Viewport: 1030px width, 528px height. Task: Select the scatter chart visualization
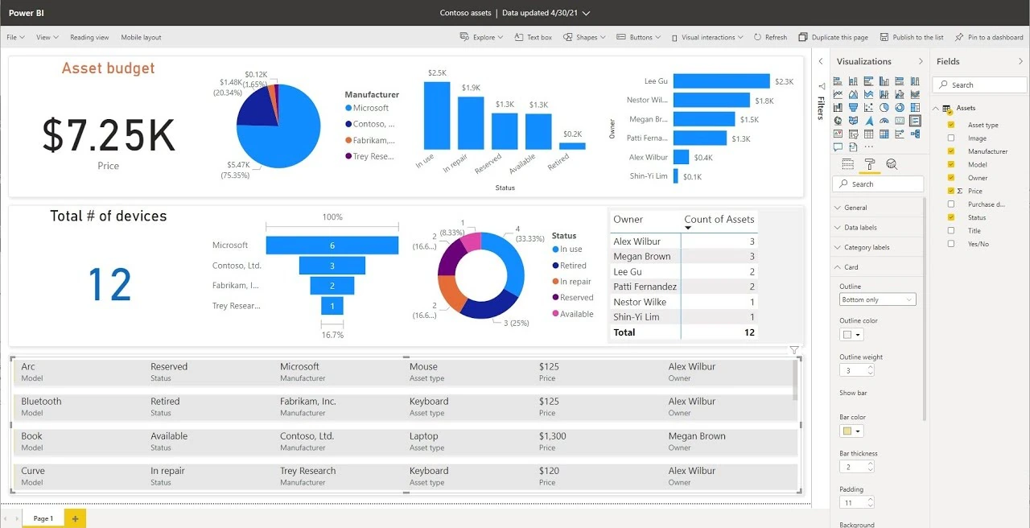(869, 107)
